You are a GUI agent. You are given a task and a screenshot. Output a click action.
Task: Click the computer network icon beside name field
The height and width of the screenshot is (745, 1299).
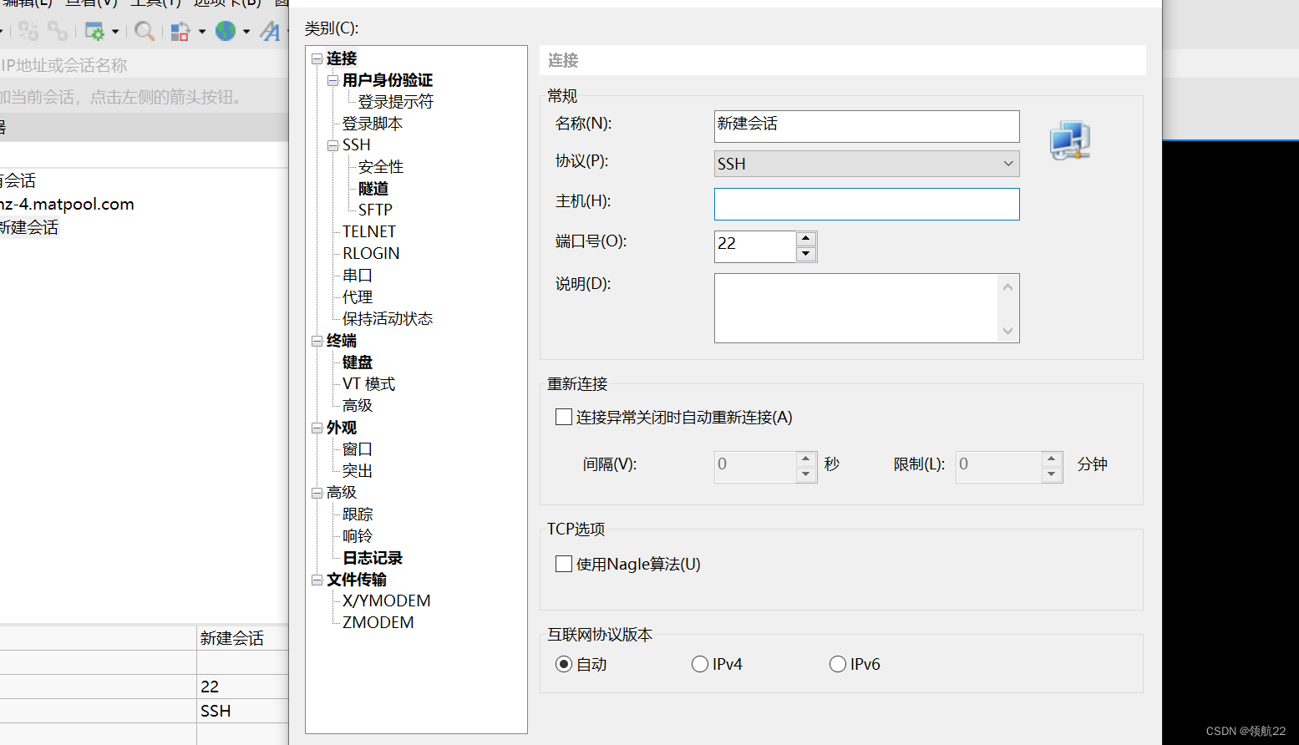pyautogui.click(x=1070, y=140)
